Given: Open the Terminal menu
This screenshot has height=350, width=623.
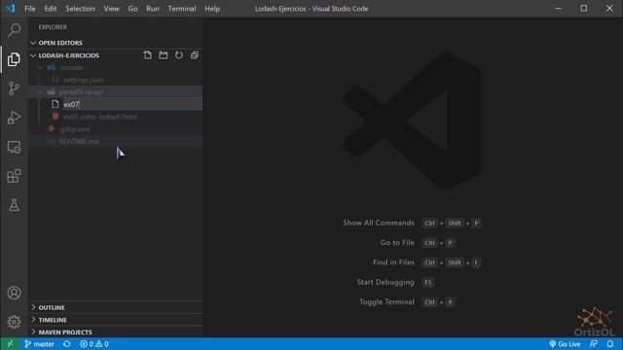Looking at the screenshot, I should pyautogui.click(x=182, y=9).
